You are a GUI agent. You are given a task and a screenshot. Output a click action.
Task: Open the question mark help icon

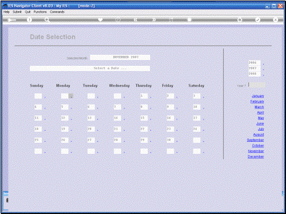point(29,20)
